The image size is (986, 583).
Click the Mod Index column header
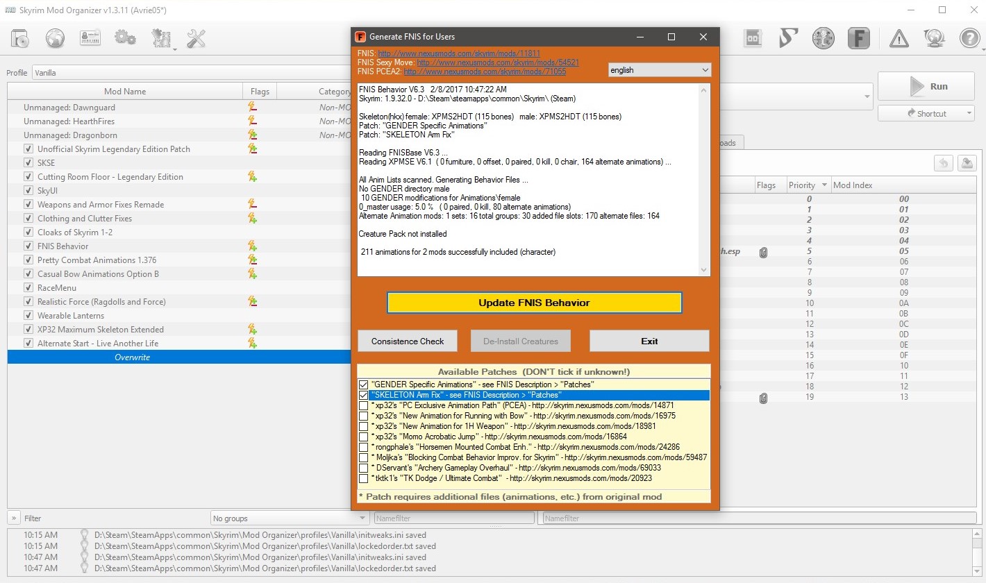(x=904, y=185)
